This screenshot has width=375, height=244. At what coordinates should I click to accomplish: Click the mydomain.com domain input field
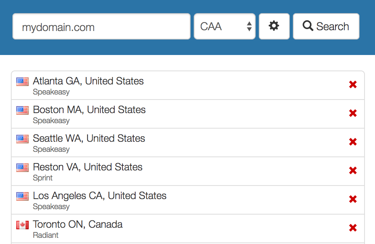[101, 27]
